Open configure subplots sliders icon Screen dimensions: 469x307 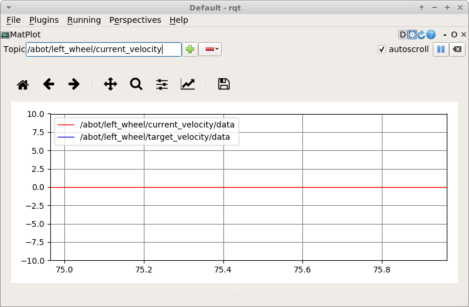pyautogui.click(x=162, y=84)
